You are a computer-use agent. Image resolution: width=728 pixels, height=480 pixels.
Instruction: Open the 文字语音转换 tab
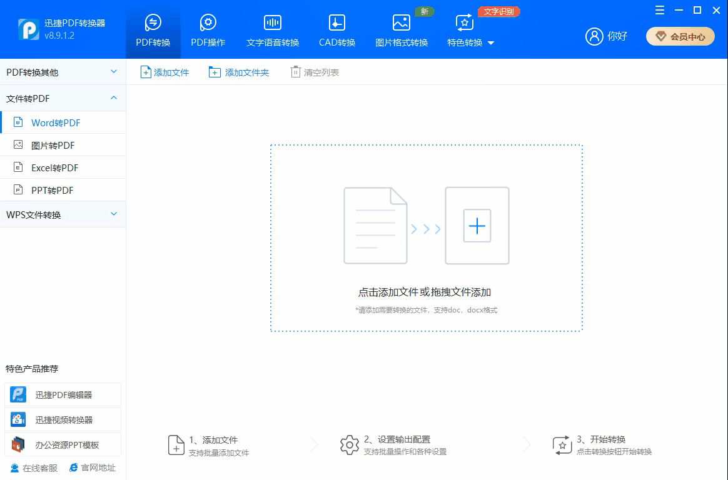273,31
